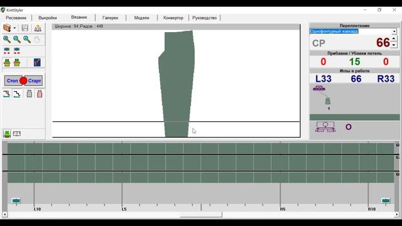The width and height of the screenshot is (402, 226).
Task: Click the red round indicator between Стоп and Старт
Action: click(23, 81)
